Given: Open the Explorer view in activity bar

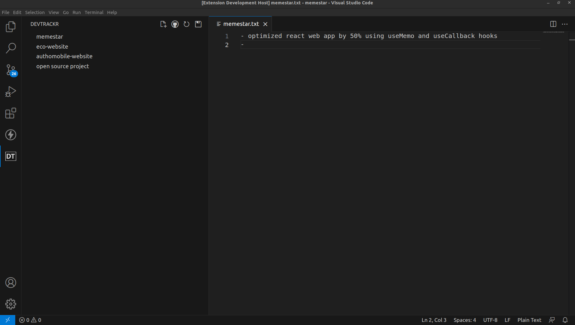Looking at the screenshot, I should (x=11, y=27).
